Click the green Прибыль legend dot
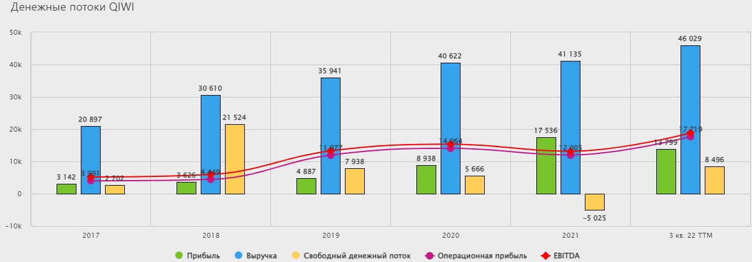 179,255
